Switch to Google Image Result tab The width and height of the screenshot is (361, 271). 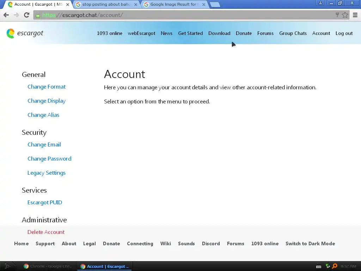pyautogui.click(x=174, y=4)
